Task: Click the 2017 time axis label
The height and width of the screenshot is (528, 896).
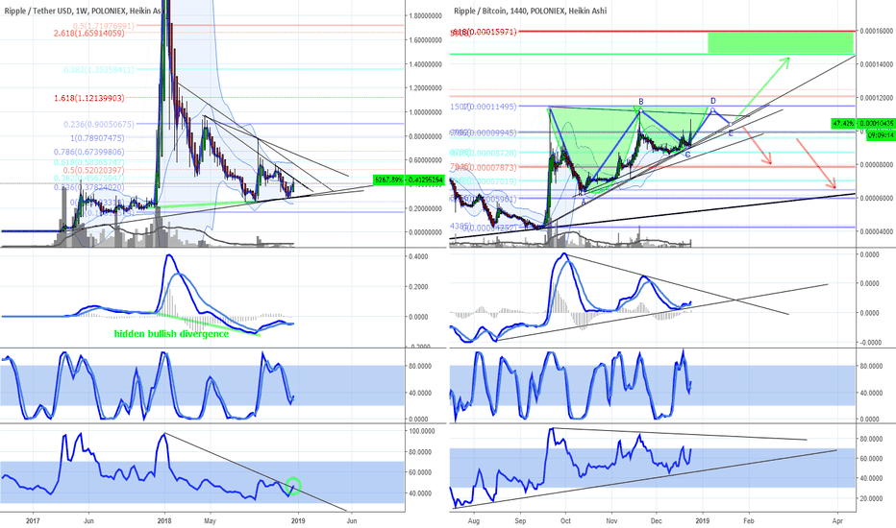Action: pos(33,520)
